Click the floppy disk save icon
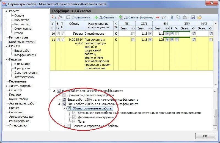This screenshot has width=220, height=143. tap(193, 17)
